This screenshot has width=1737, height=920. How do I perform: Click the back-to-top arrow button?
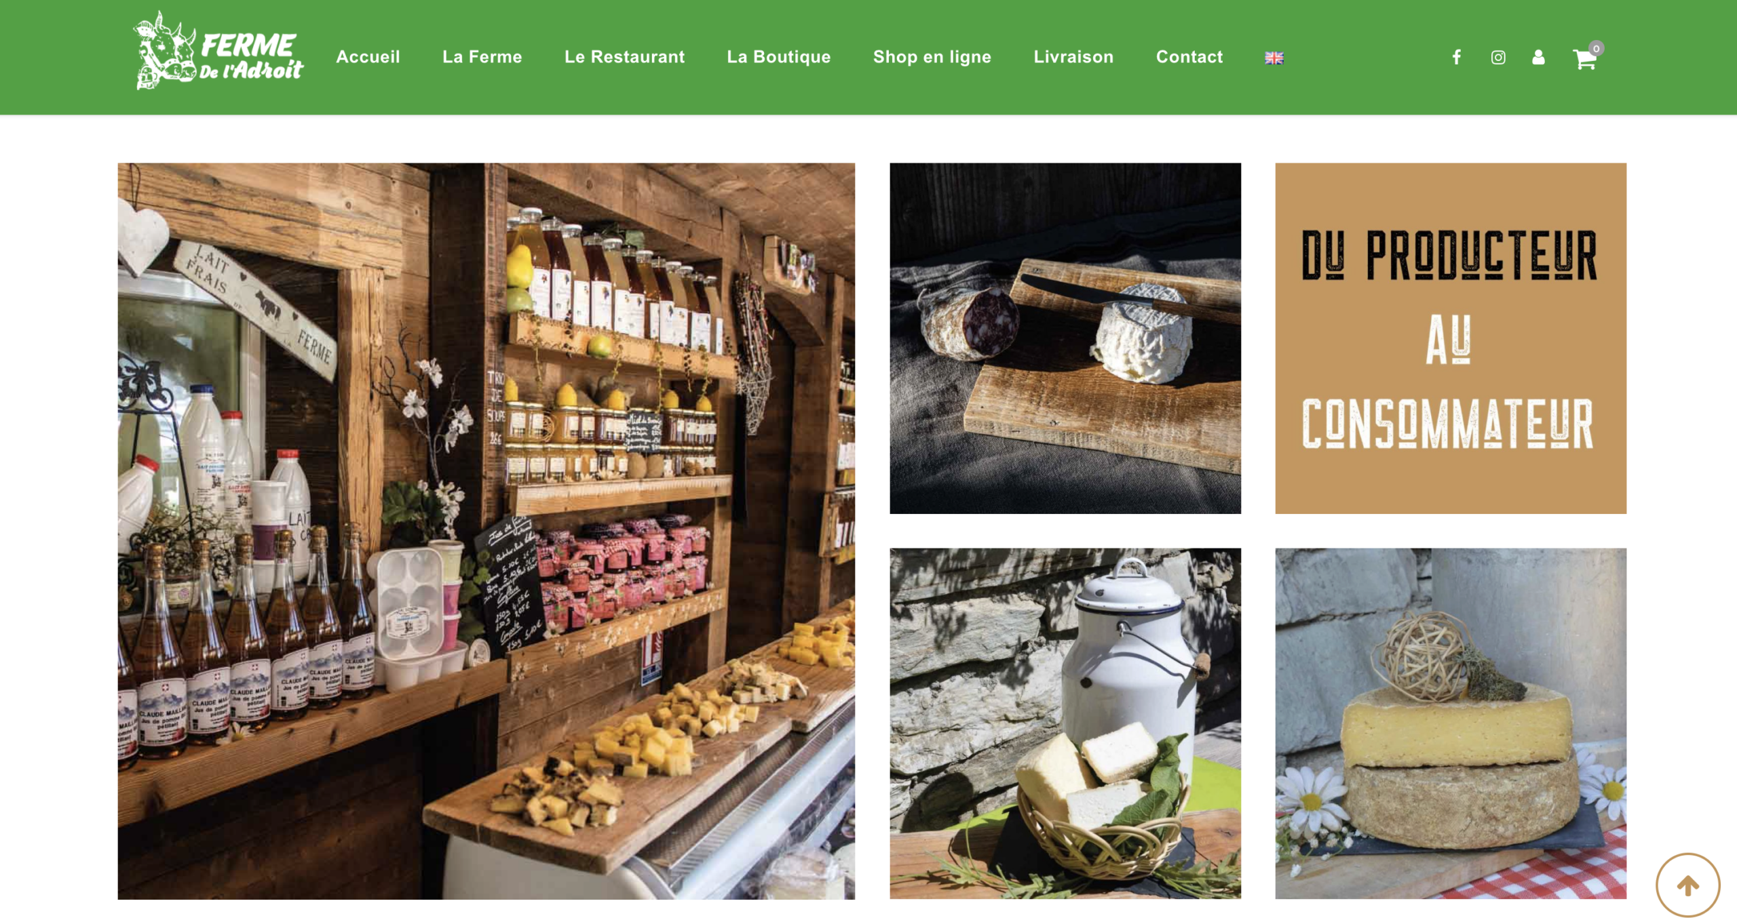click(1687, 885)
